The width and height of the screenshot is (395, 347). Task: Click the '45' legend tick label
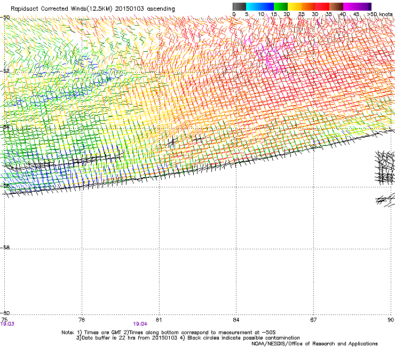point(356,14)
